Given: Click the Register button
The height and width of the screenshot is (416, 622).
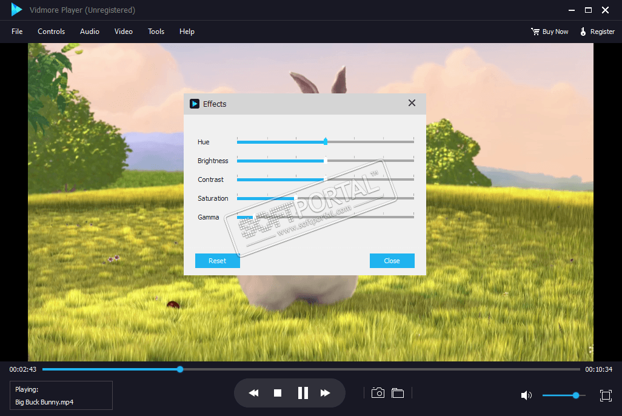Looking at the screenshot, I should tap(597, 32).
